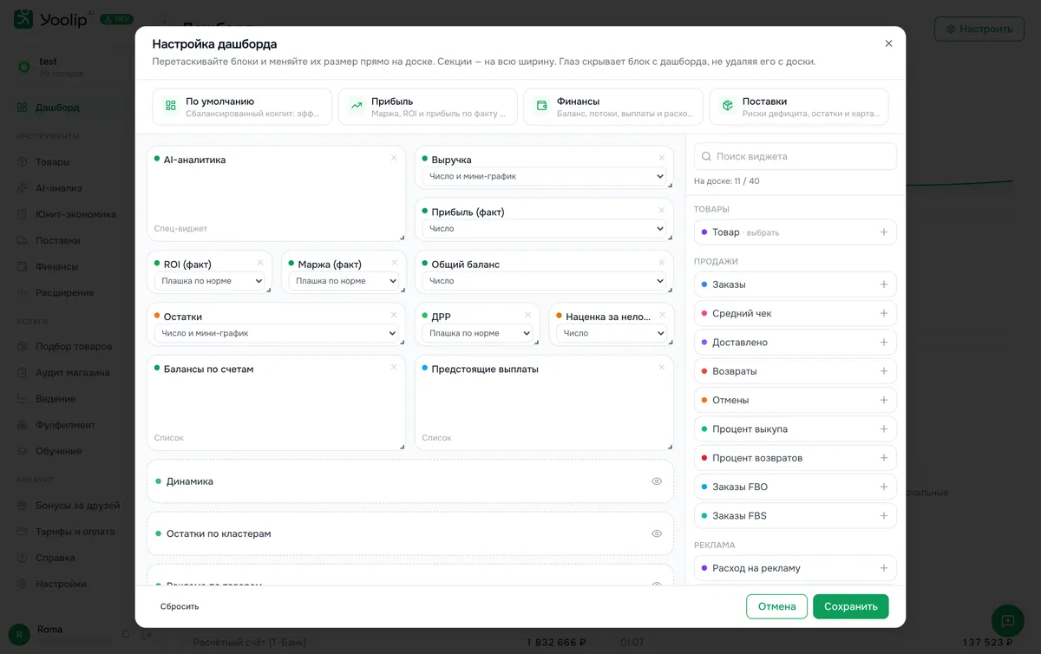Viewport: 1041px width, 654px height.
Task: Open Тарифы и оплата sidebar link
Action: coord(66,532)
